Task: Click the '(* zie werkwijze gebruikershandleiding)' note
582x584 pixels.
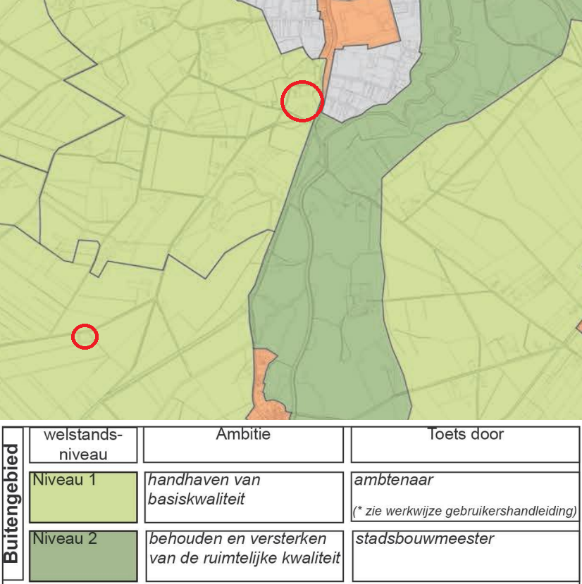Action: (x=465, y=511)
